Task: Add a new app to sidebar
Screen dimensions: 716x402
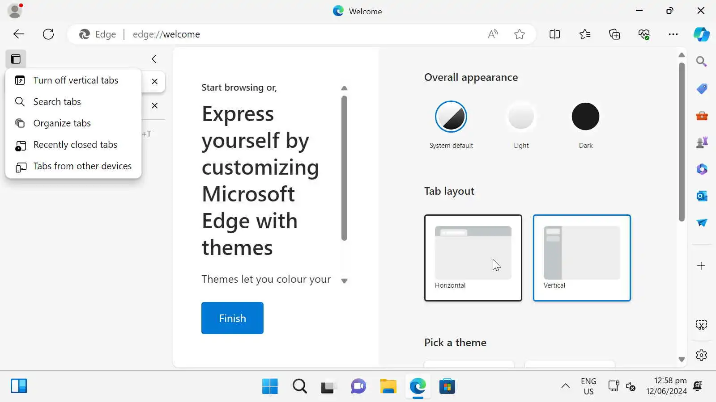Action: point(701,266)
